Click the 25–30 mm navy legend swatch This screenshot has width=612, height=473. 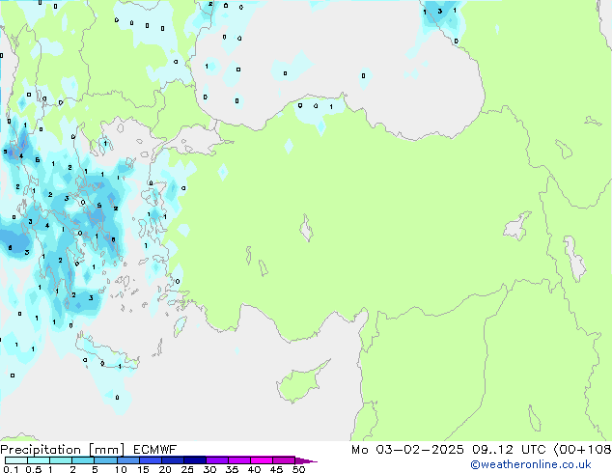(194, 460)
